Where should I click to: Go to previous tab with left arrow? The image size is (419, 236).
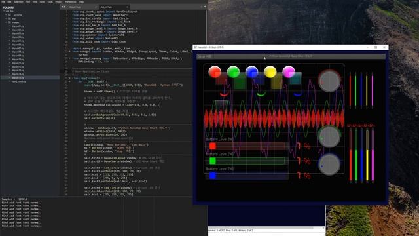point(62,7)
